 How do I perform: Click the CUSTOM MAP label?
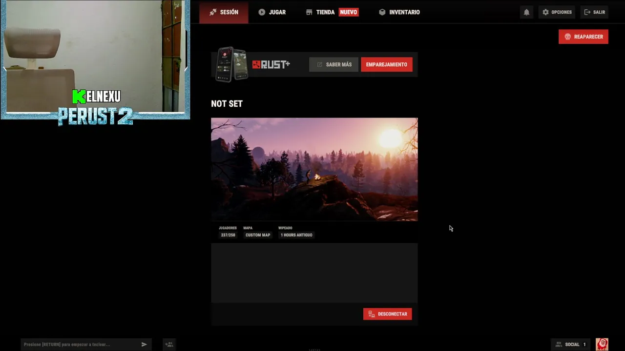[258, 235]
